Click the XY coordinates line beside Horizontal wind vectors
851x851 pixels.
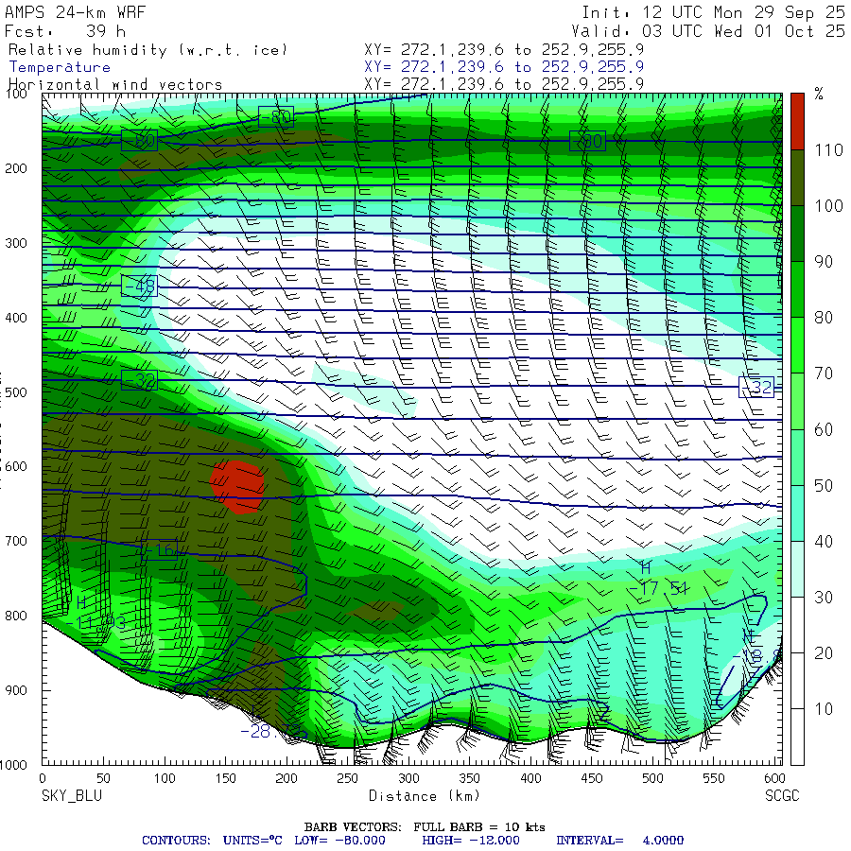click(504, 84)
